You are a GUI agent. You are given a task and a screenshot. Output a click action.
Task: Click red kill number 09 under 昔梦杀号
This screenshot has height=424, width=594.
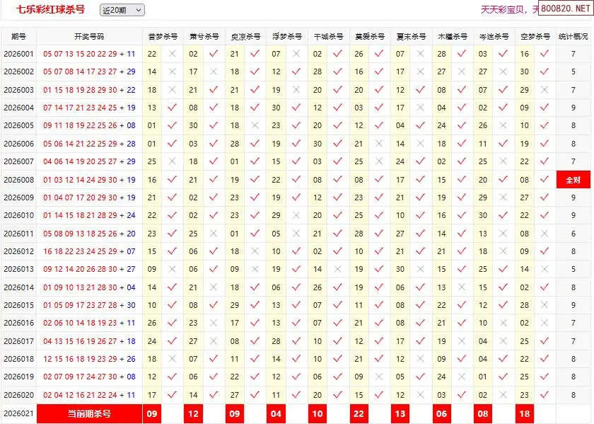(152, 413)
